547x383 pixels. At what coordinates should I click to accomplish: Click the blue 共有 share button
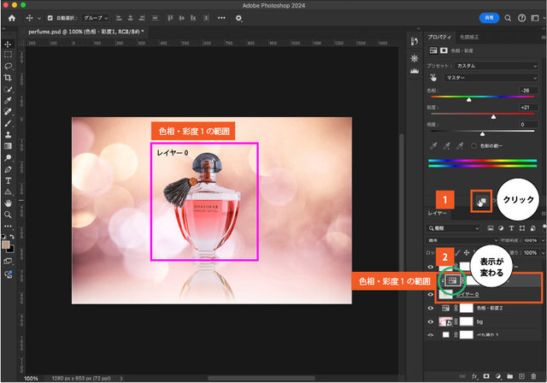coord(490,17)
